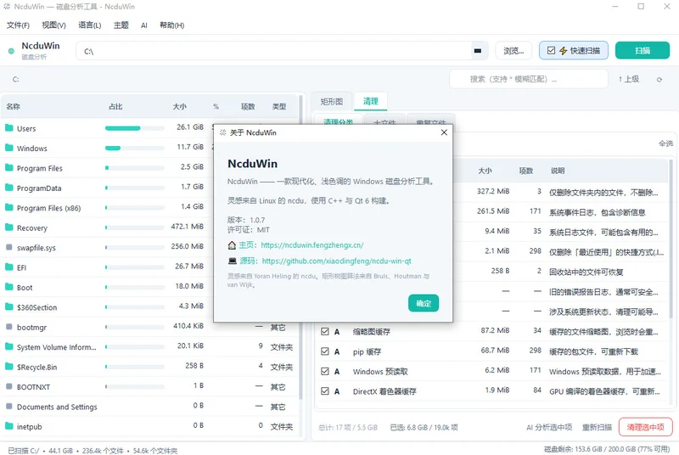This screenshot has width=679, height=455.
Task: Toggle the 缩略图缓存 checkbox
Action: coord(325,332)
